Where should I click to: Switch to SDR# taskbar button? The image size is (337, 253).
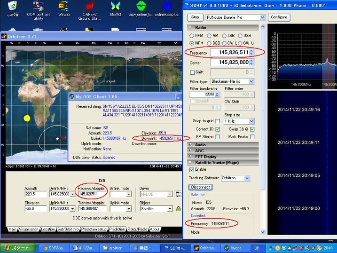[x=175, y=248]
